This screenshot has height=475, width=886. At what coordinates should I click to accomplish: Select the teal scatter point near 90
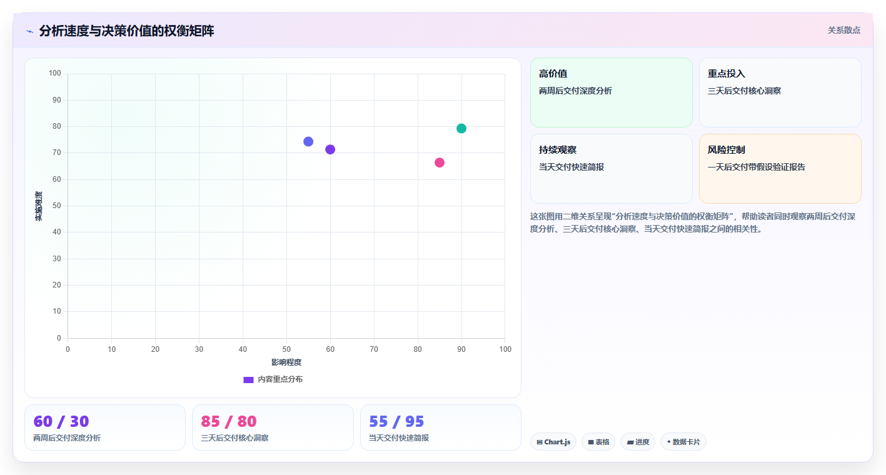click(x=461, y=129)
